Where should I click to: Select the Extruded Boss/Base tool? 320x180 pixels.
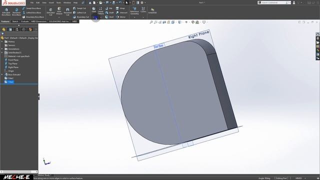[6, 12]
